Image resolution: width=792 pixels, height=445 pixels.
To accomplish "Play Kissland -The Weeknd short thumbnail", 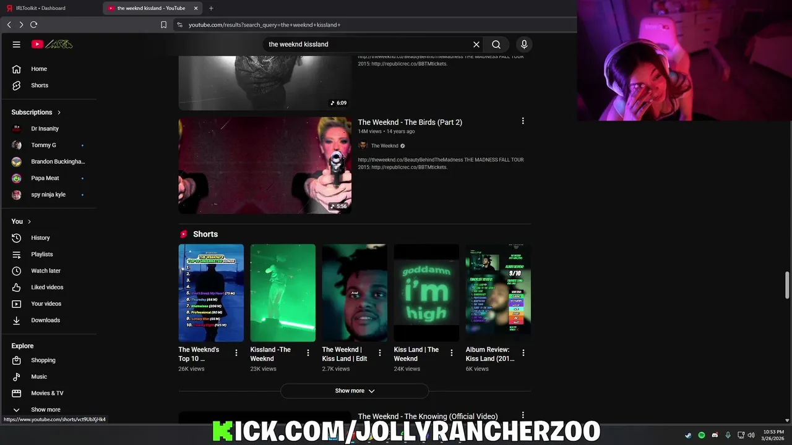I will [283, 293].
